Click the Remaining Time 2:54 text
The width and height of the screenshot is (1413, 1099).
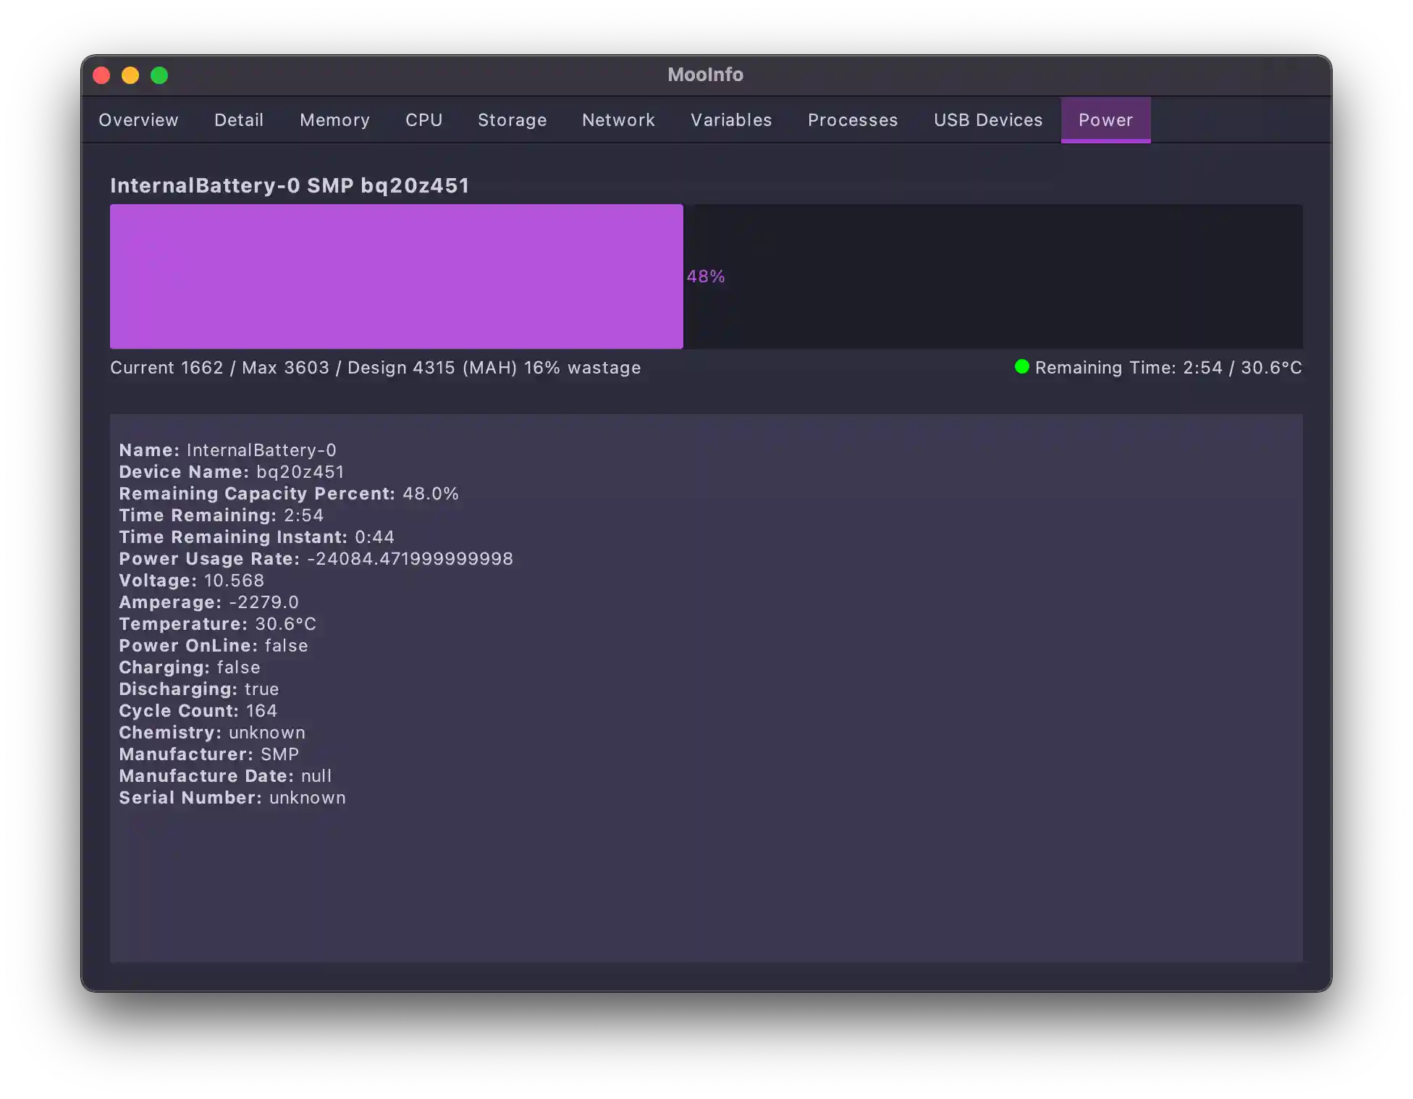pyautogui.click(x=1129, y=368)
